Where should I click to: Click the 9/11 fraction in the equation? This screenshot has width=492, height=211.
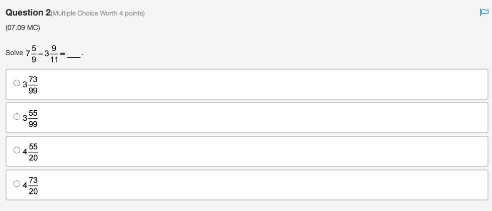[x=54, y=53]
